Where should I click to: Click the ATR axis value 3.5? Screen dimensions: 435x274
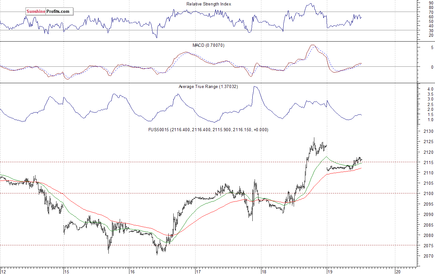[x=430, y=94]
